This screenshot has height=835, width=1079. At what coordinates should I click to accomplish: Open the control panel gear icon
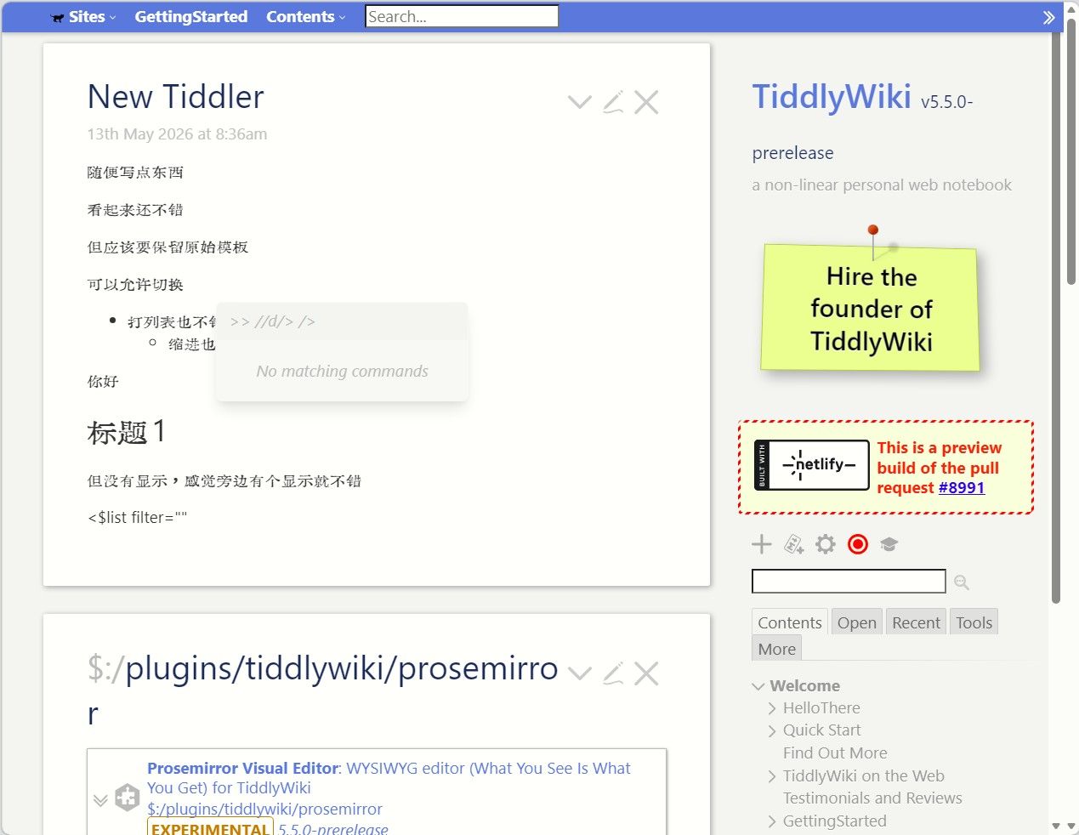(x=826, y=544)
